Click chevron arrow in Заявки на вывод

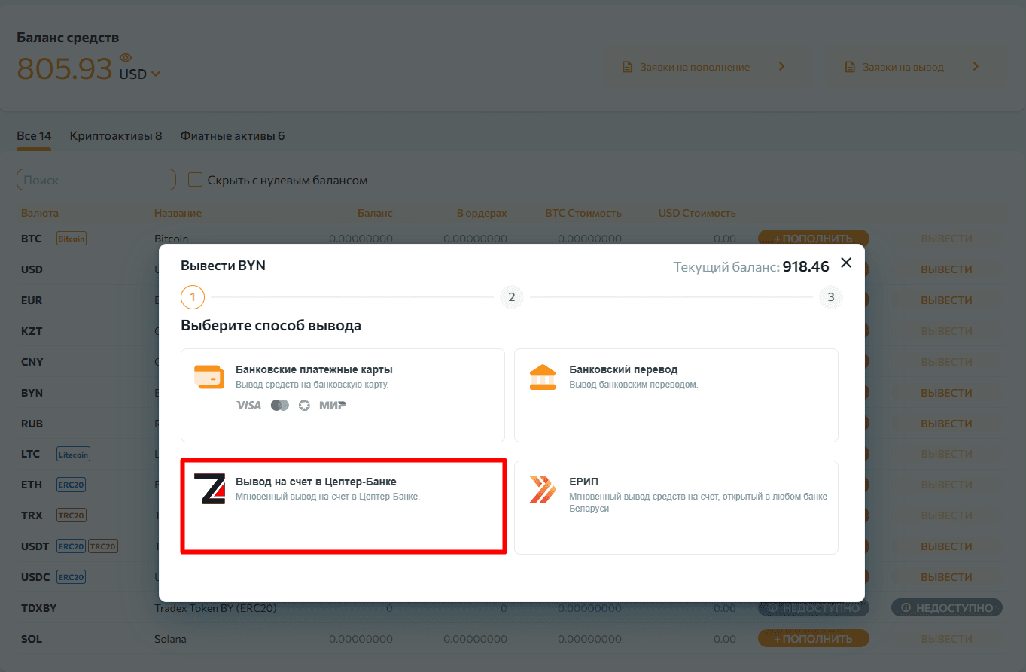976,67
